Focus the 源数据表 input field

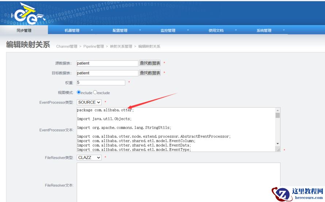[107, 63]
